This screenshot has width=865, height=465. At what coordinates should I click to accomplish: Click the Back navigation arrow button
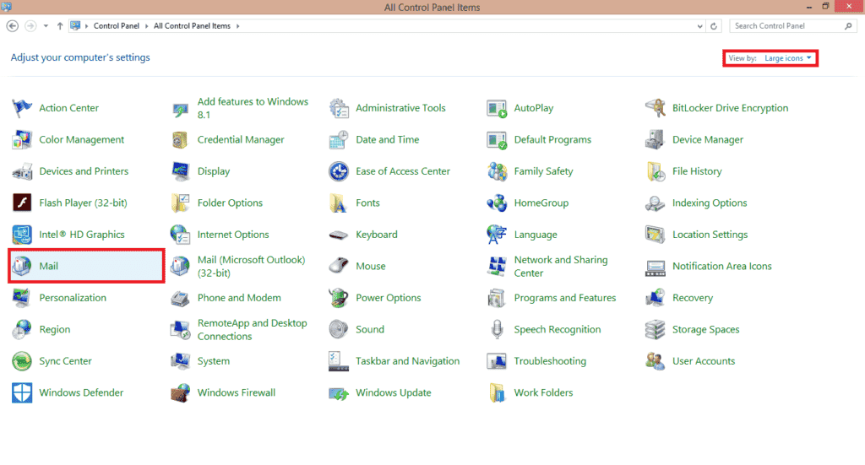point(13,26)
